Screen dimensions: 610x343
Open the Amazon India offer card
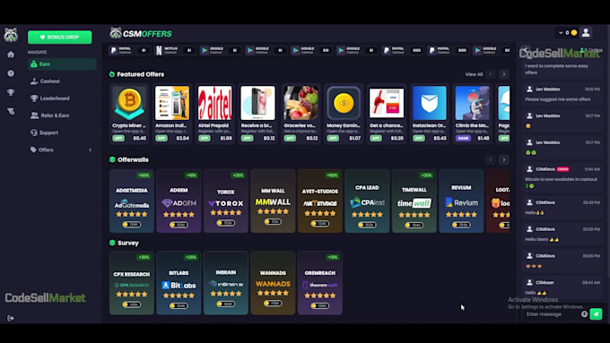(172, 113)
